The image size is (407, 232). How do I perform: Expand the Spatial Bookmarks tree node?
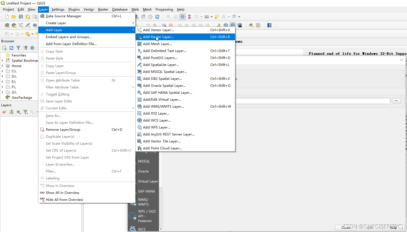pyautogui.click(x=3, y=60)
